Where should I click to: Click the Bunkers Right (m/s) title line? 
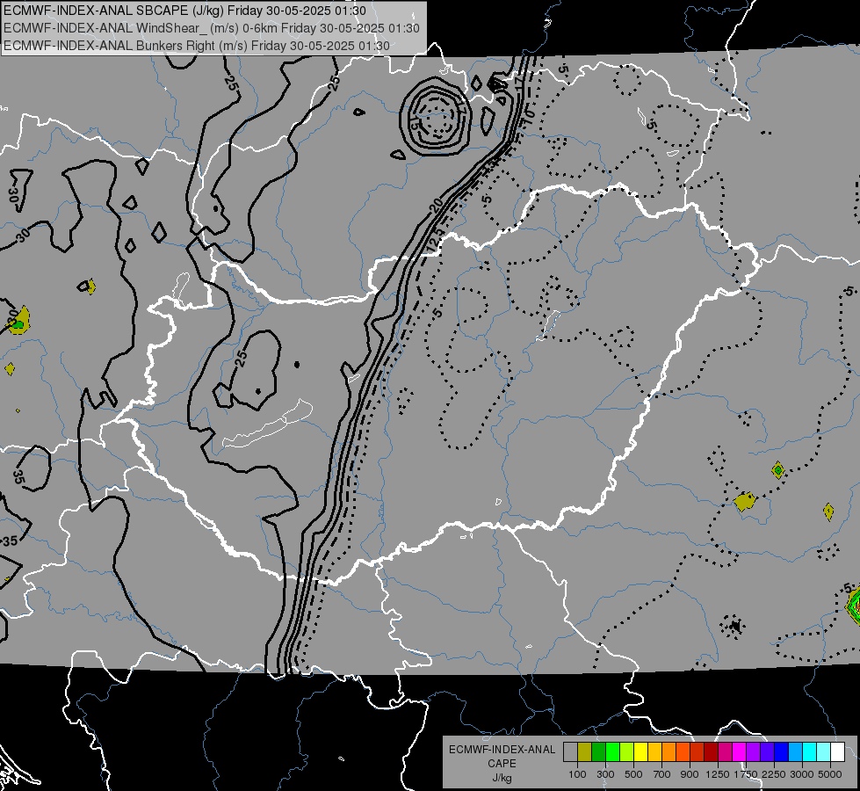[x=197, y=46]
